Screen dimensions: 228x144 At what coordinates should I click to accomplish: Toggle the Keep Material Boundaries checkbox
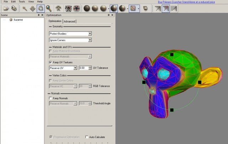(51, 51)
